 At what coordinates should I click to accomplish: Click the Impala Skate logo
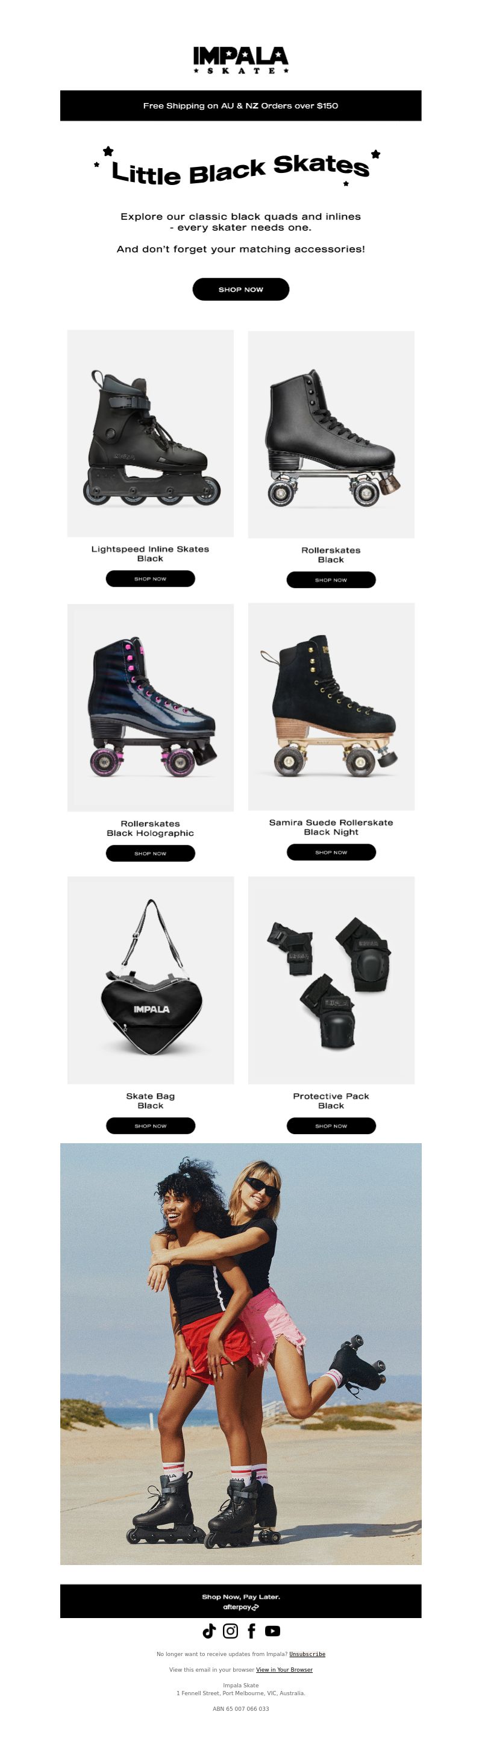pyautogui.click(x=240, y=60)
